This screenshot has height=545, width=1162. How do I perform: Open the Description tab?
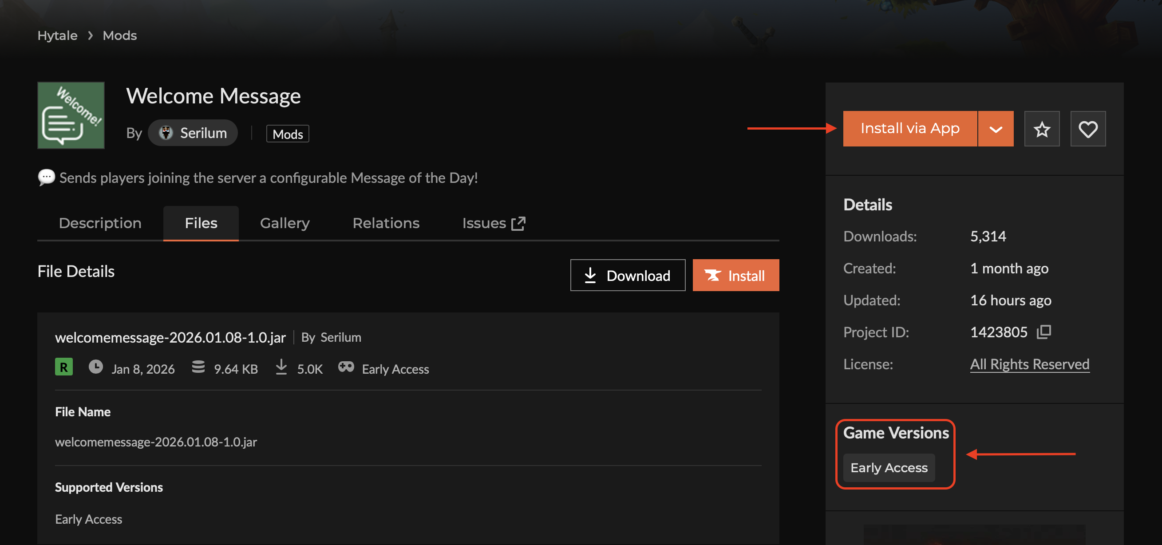tap(100, 223)
